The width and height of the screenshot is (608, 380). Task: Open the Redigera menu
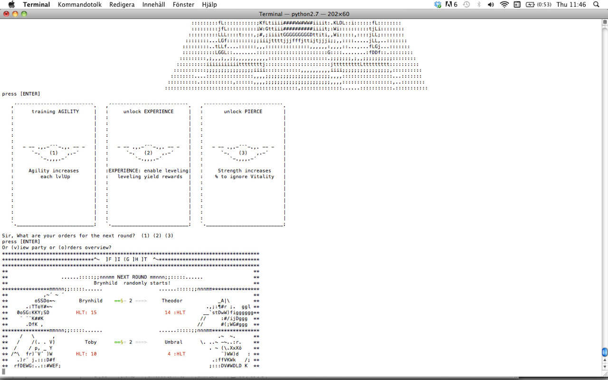click(122, 5)
